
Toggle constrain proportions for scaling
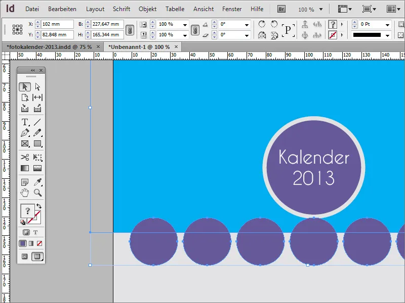pos(195,30)
